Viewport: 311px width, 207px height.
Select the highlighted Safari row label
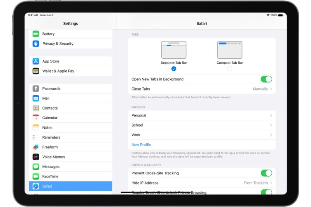tap(47, 186)
